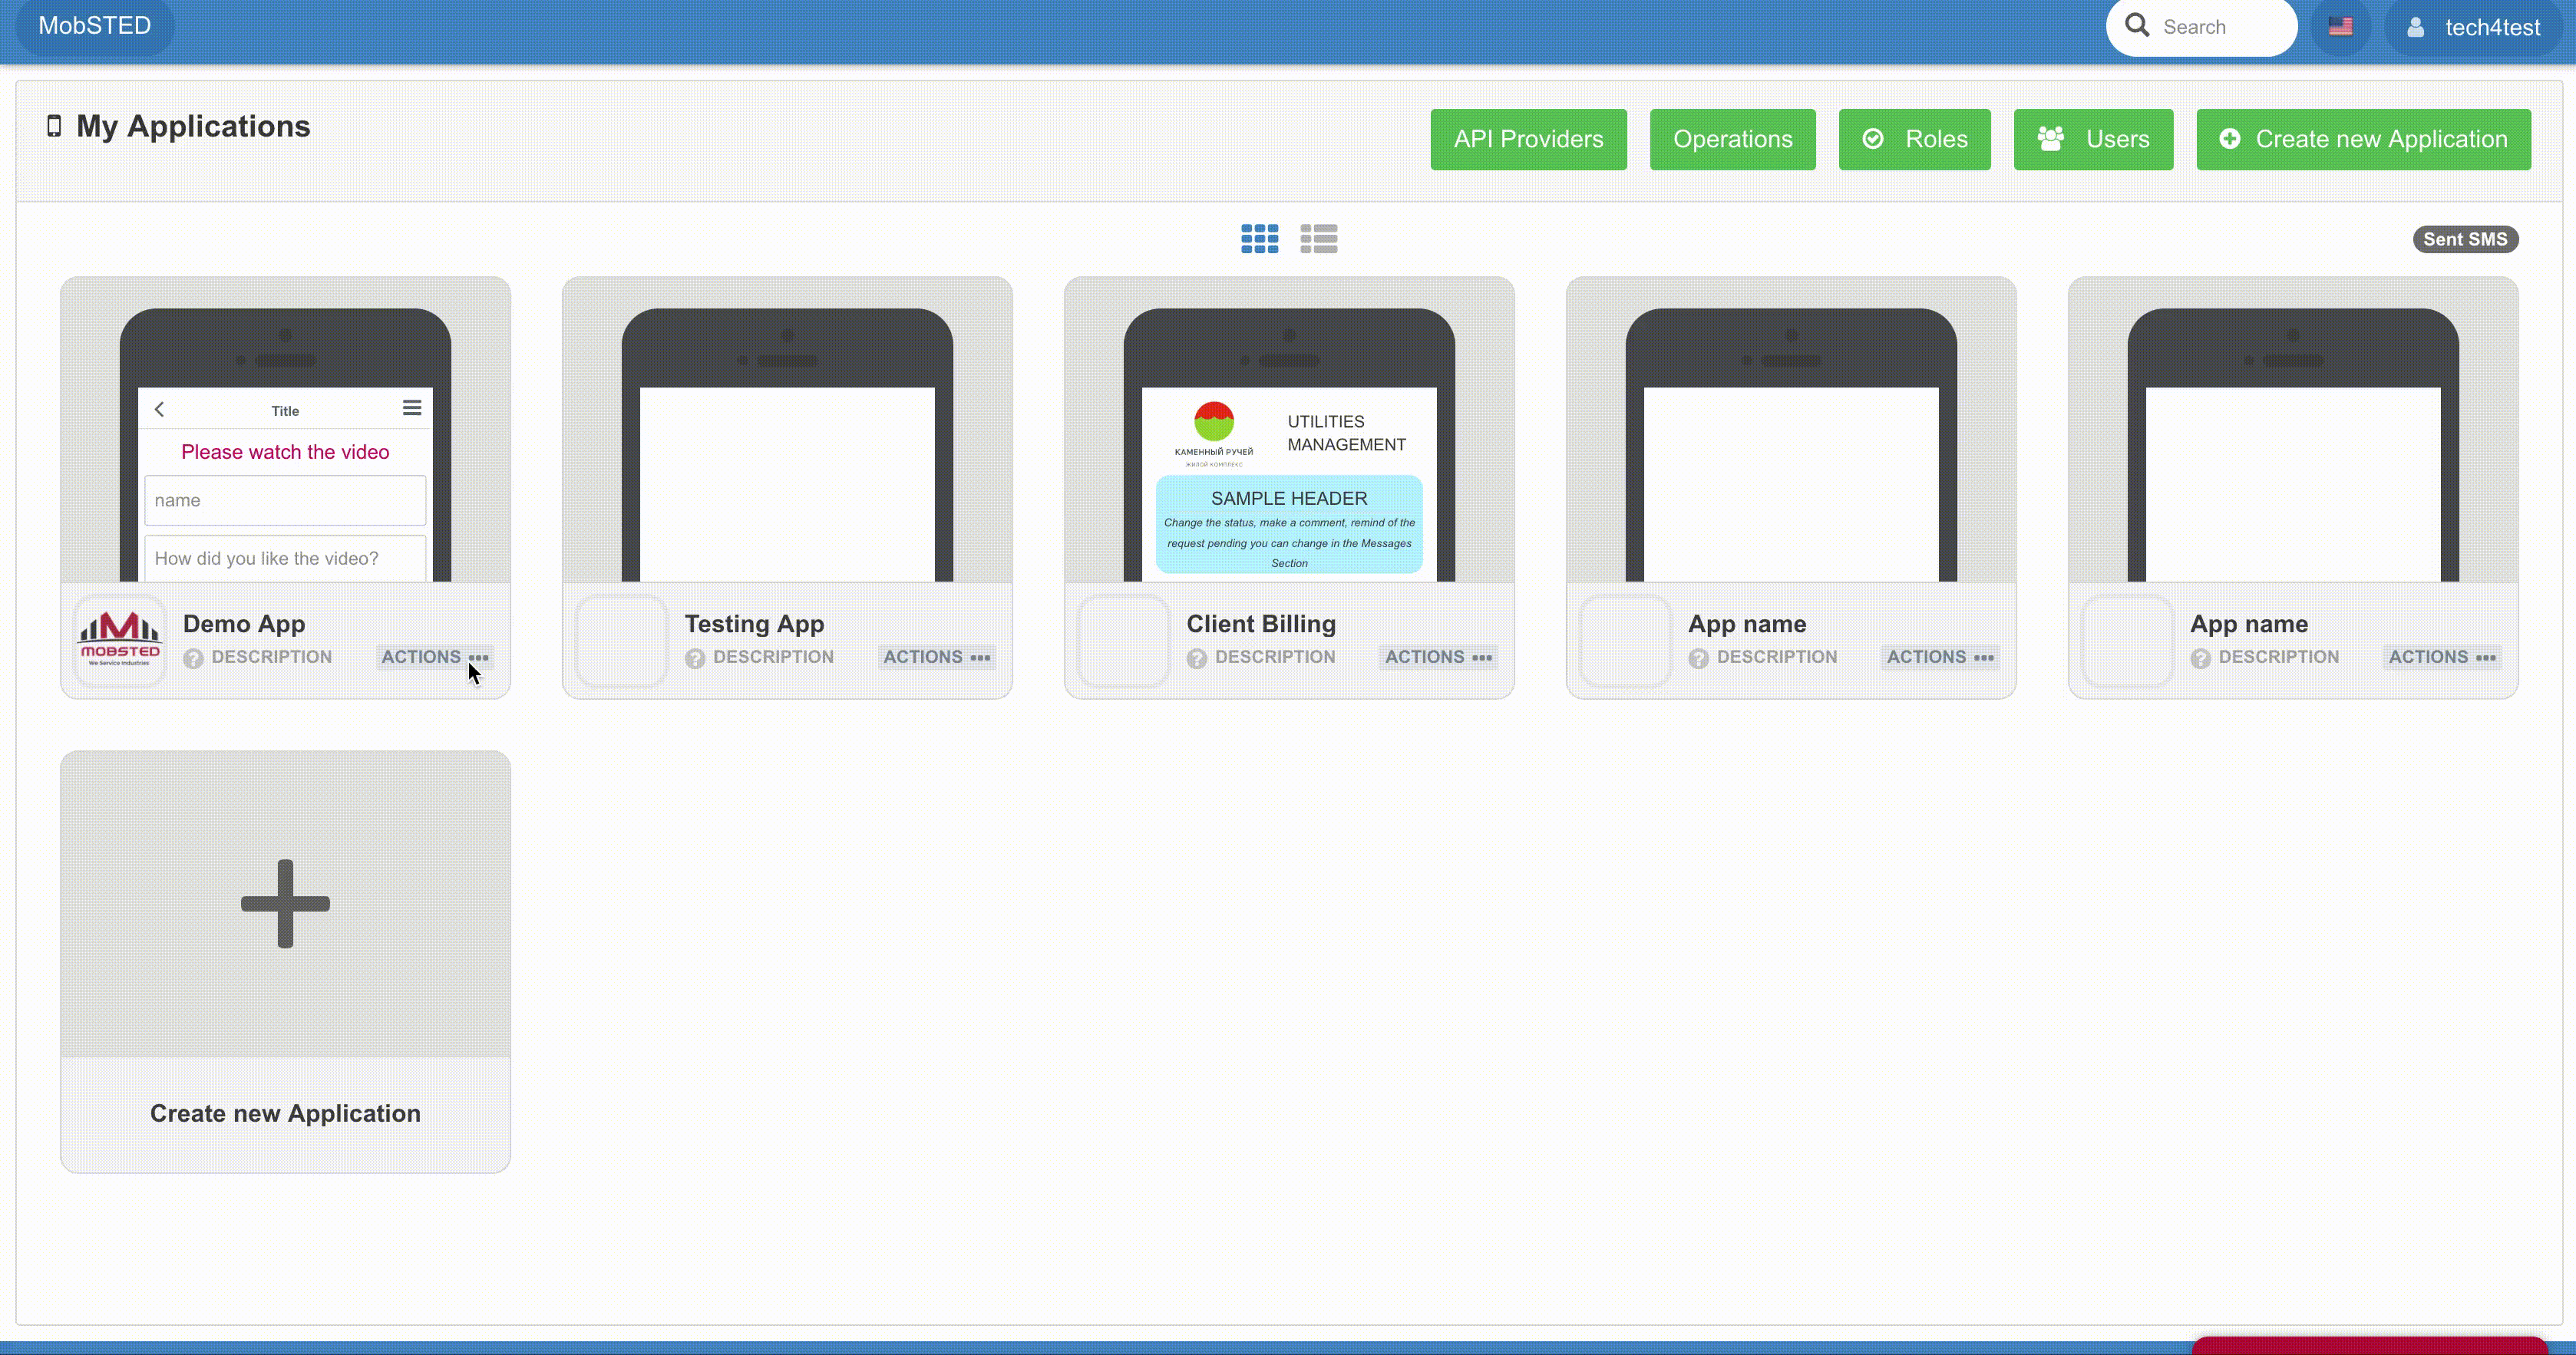Click Demo App MobSTED logo icon
Image resolution: width=2576 pixels, height=1355 pixels.
click(x=120, y=640)
